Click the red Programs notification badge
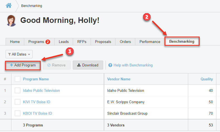The width and height of the screenshot is (220, 132). tap(48, 42)
